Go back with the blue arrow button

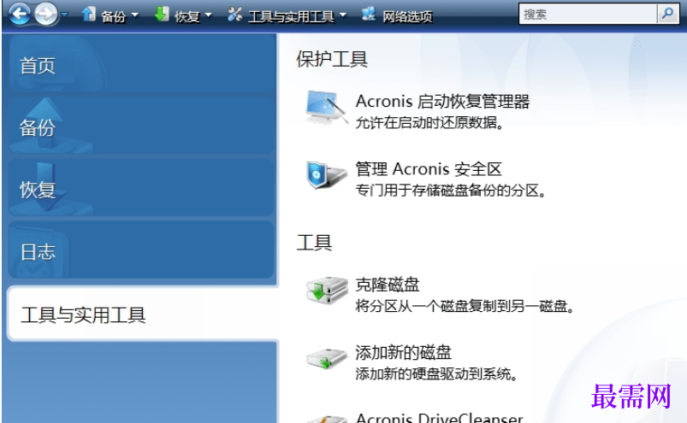(20, 14)
